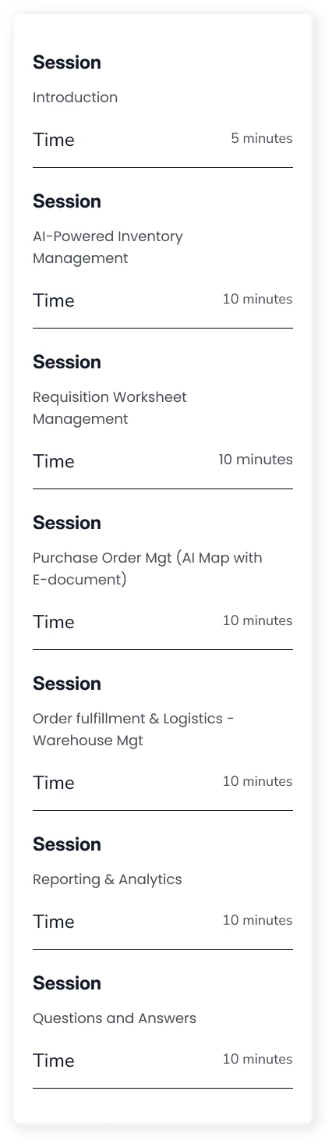Click the Session heading above Questions and Answers
This screenshot has height=1144, width=332.
pyautogui.click(x=67, y=983)
